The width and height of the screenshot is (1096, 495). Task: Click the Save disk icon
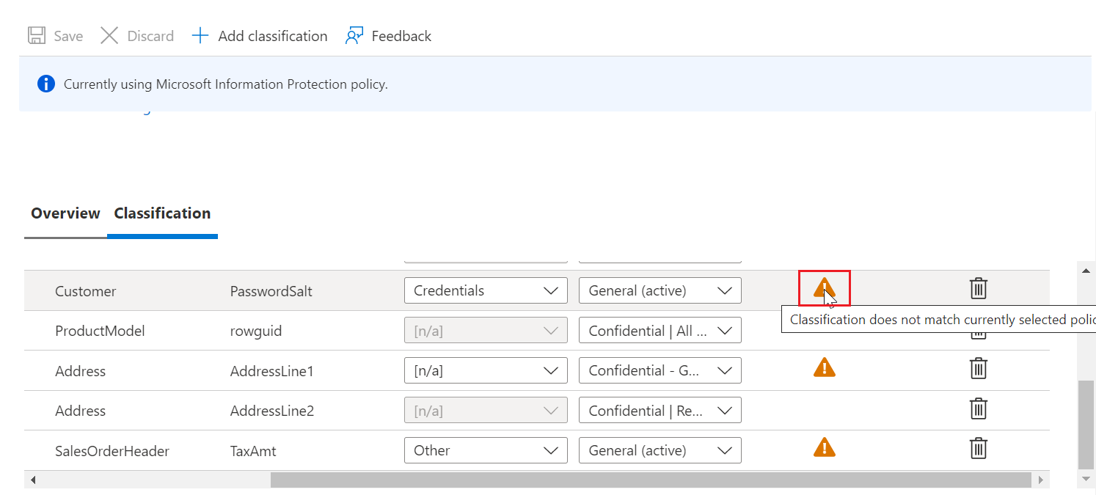tap(37, 36)
